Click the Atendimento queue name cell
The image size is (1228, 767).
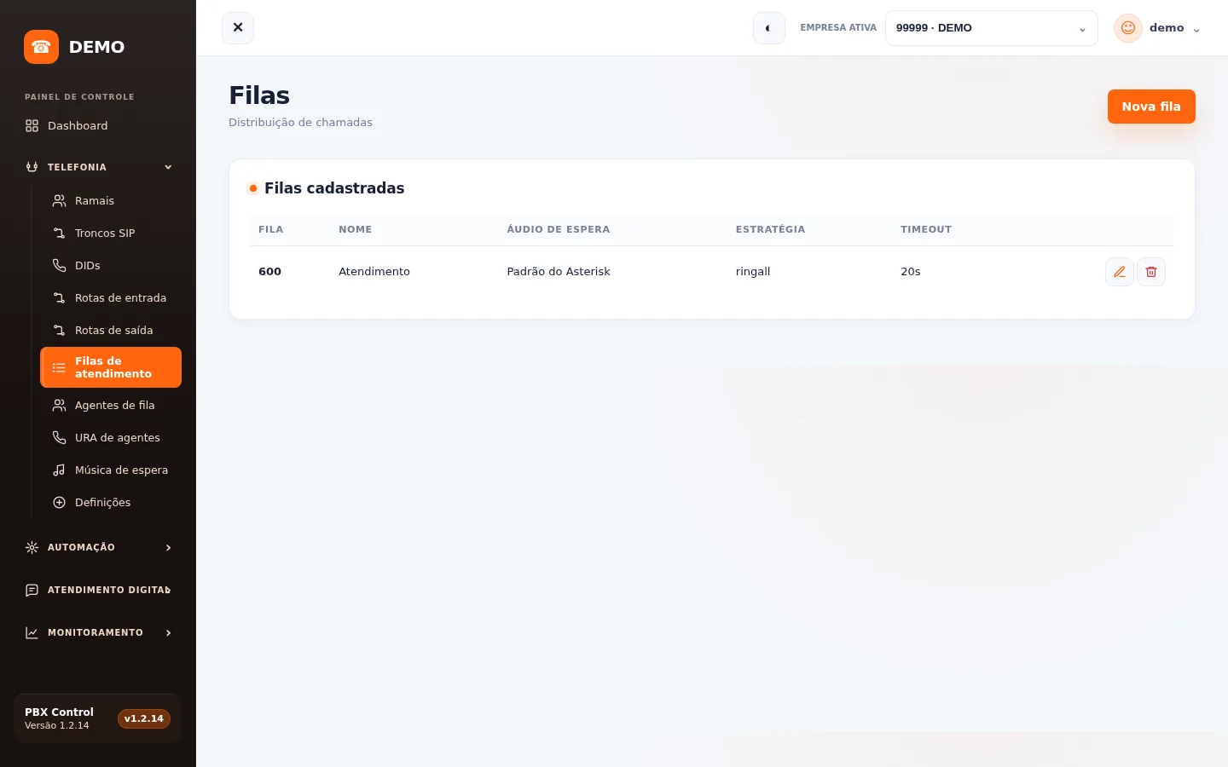coord(374,272)
